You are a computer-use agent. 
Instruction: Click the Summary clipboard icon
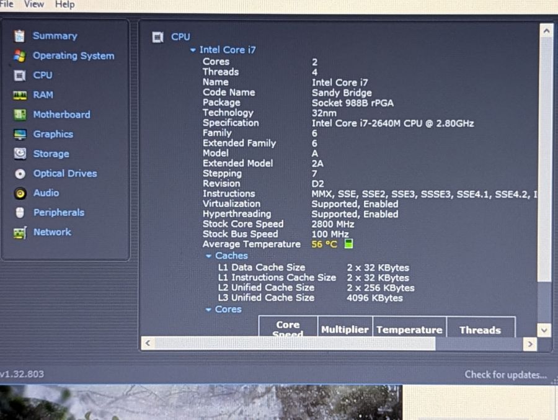20,36
